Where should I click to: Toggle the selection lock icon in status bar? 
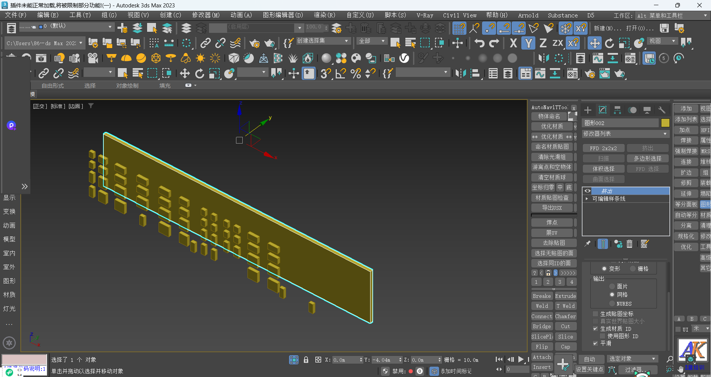(x=306, y=360)
